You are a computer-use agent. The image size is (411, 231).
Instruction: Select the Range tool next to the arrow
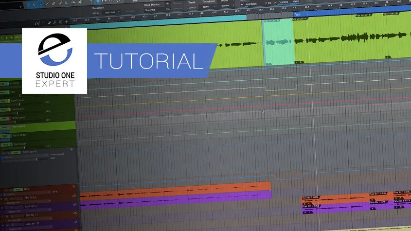tap(41, 4)
